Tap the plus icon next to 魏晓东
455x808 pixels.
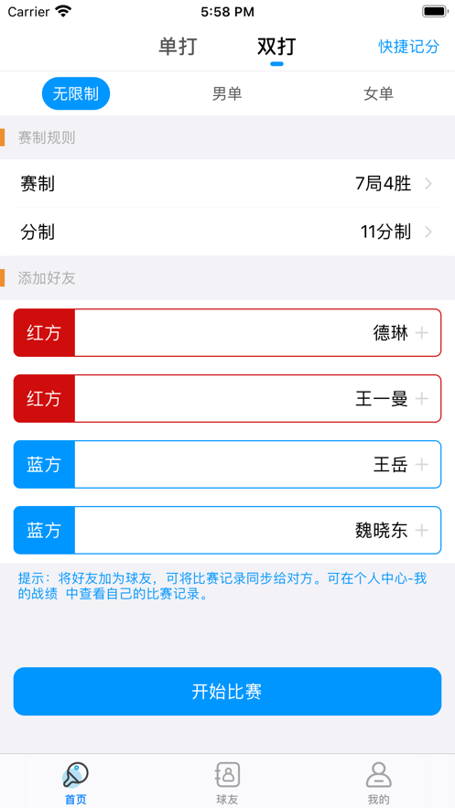(x=422, y=530)
